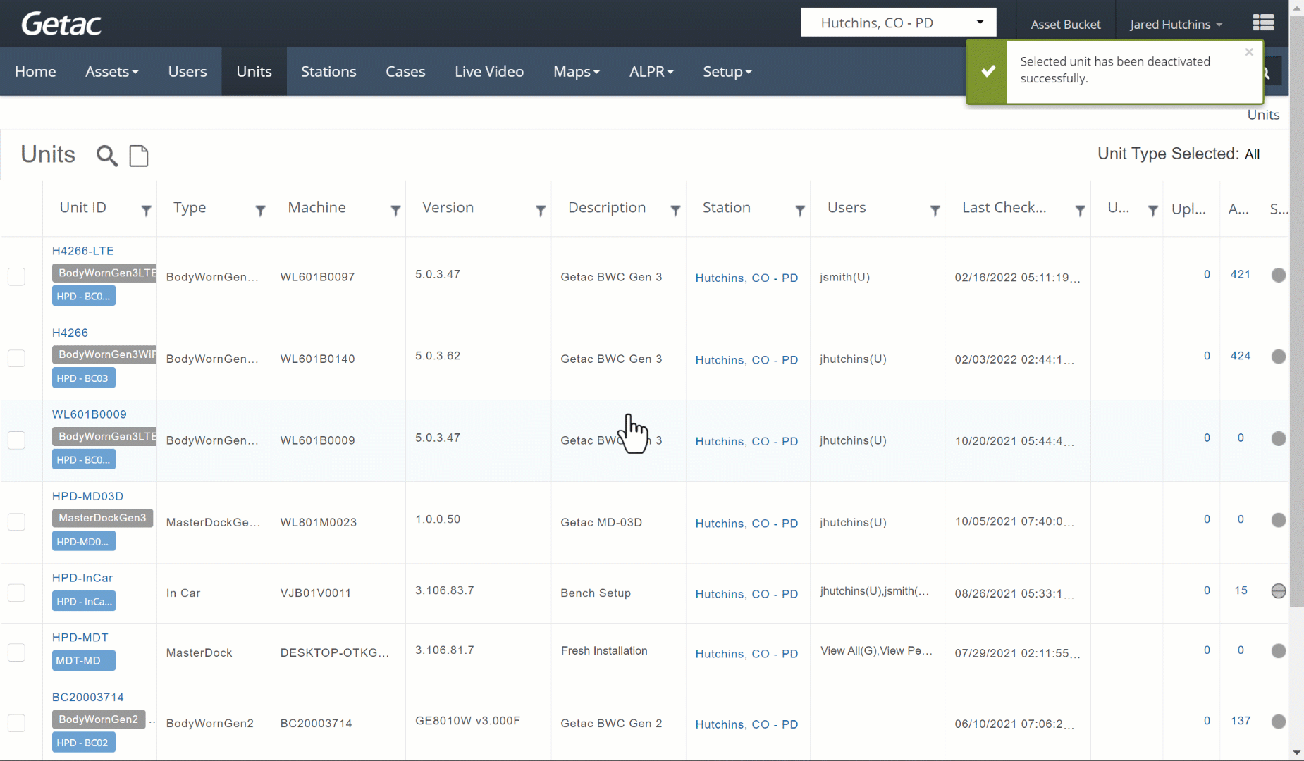This screenshot has height=761, width=1304.
Task: Click asset count 15 for HPD-InCar
Action: click(1241, 590)
